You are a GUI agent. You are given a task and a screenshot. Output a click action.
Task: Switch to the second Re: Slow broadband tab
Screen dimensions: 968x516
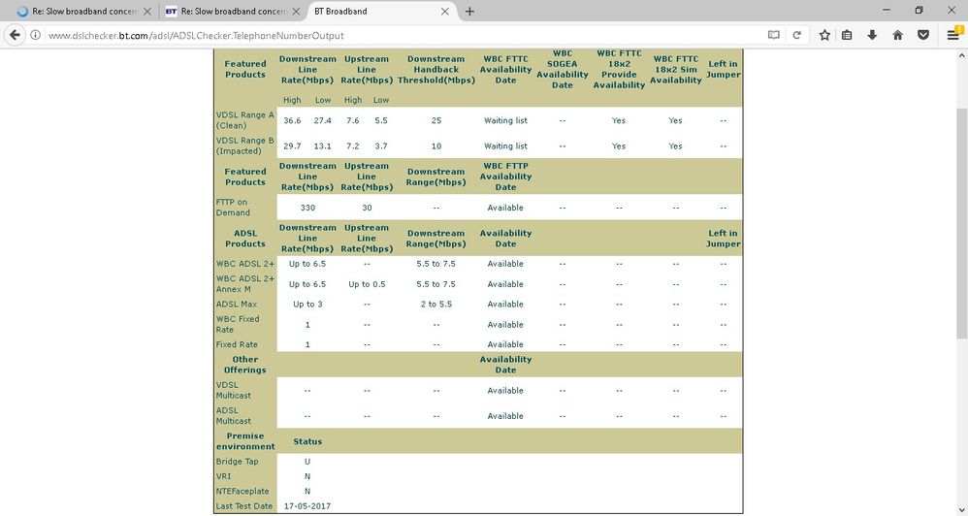[233, 11]
